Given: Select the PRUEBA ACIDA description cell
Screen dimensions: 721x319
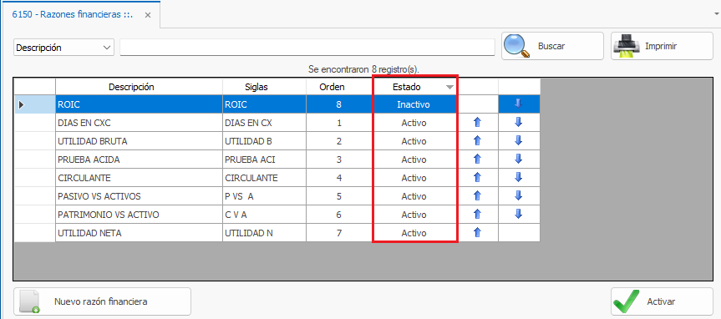Looking at the screenshot, I should [x=139, y=159].
